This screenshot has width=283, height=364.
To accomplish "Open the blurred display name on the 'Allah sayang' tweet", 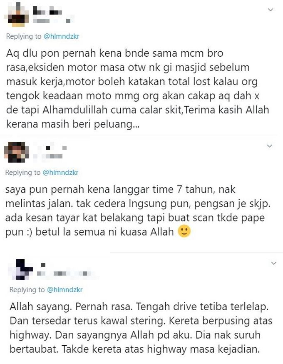I will (x=43, y=265).
